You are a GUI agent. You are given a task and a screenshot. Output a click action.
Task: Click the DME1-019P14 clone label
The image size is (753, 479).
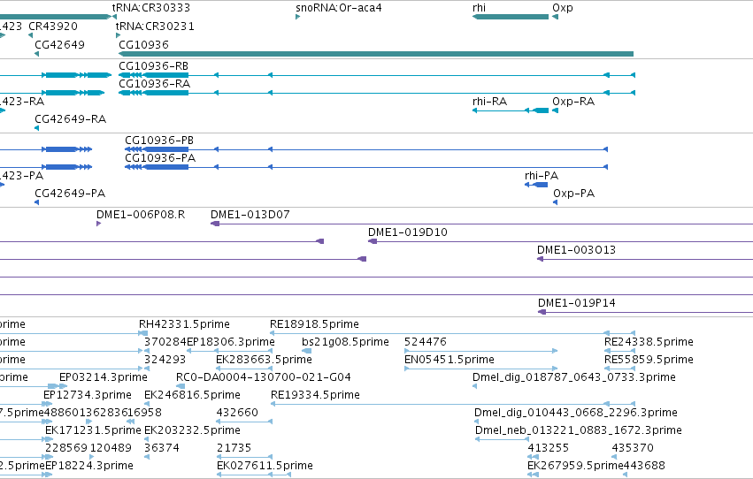(x=577, y=303)
